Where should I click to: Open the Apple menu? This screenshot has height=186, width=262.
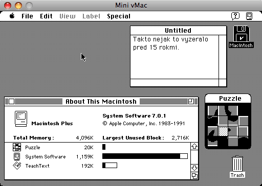[12, 16]
